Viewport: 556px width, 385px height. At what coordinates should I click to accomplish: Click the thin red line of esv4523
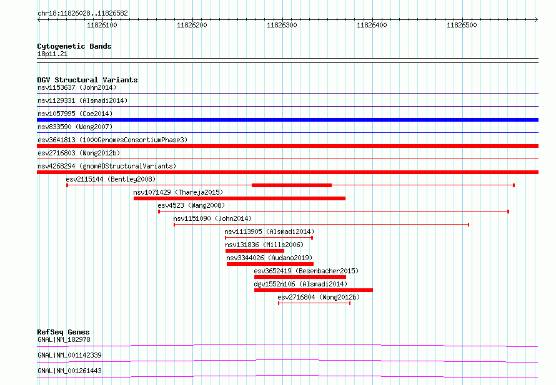[334, 212]
